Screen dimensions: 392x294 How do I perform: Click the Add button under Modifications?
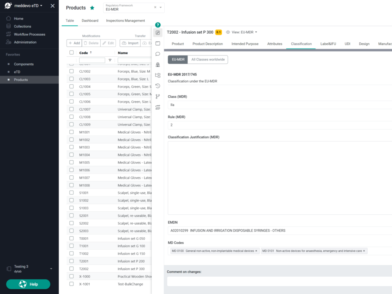(x=74, y=43)
